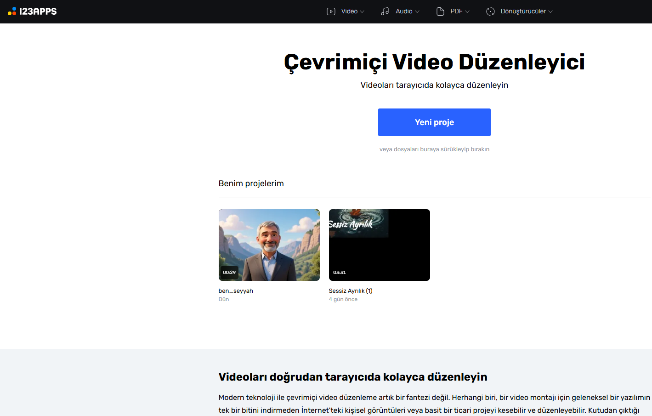Screen dimensions: 652x416
Task: Click the ben_seyyah project title
Action: (236, 291)
